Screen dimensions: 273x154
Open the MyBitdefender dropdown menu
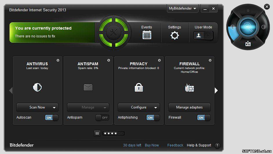[x=183, y=8]
